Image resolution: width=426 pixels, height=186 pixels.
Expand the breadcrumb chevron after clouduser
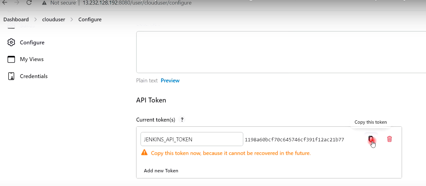click(72, 19)
